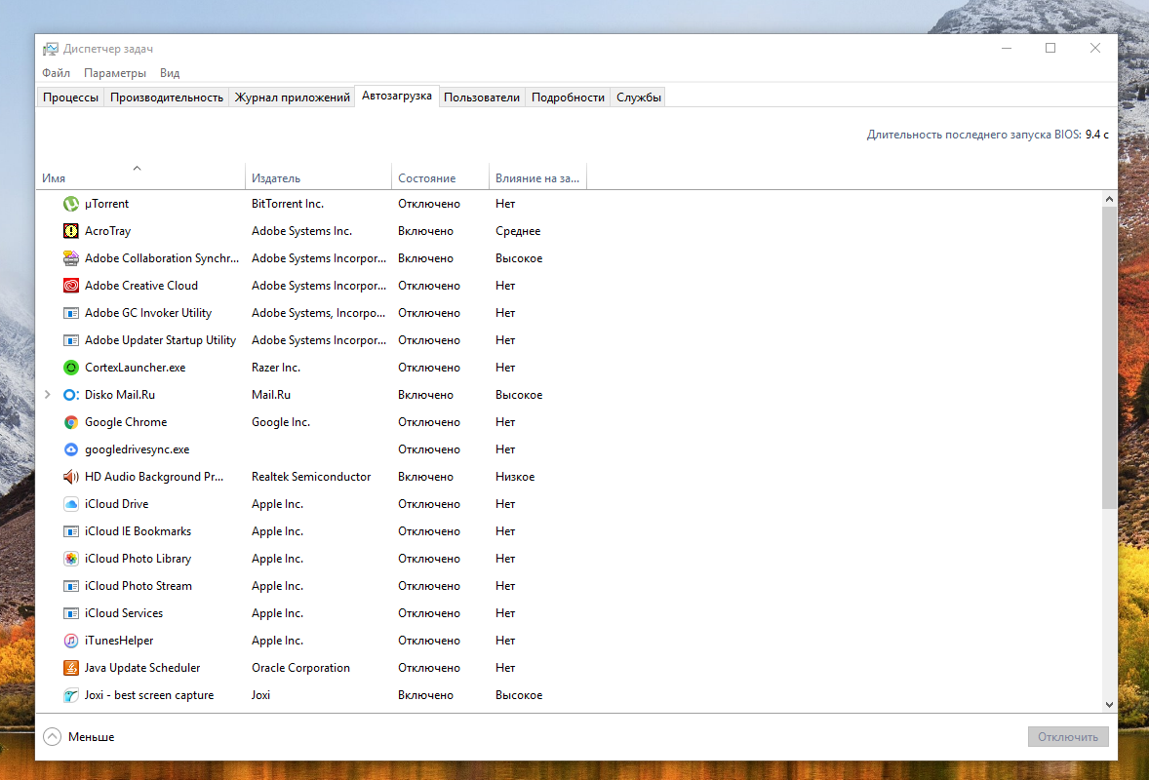Click the googledrivesync.exe icon
This screenshot has height=780, width=1149.
coord(70,448)
